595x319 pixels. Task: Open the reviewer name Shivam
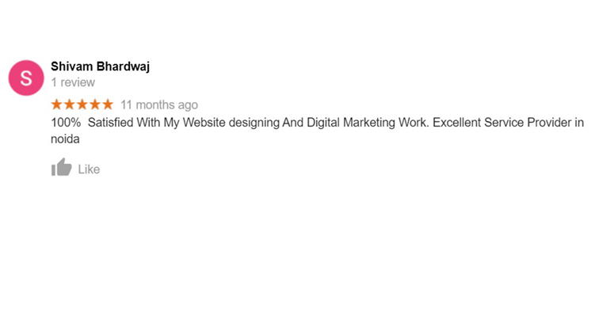72,66
